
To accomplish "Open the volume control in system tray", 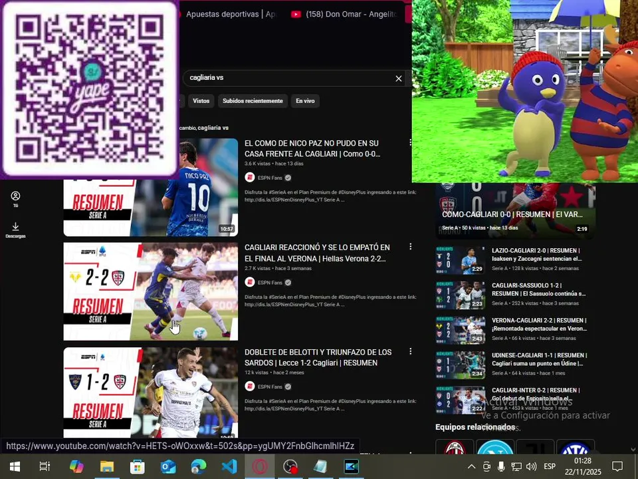I will (530, 466).
